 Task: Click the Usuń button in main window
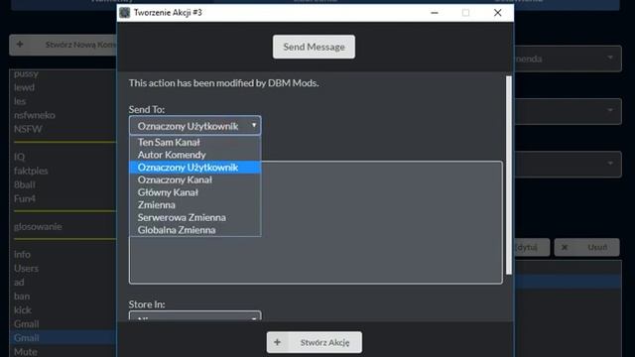coord(586,247)
